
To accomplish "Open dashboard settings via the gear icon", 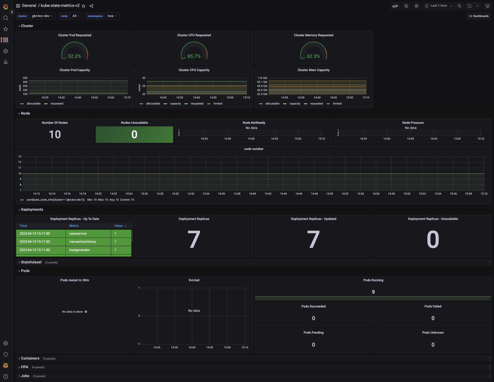I will click(x=416, y=6).
